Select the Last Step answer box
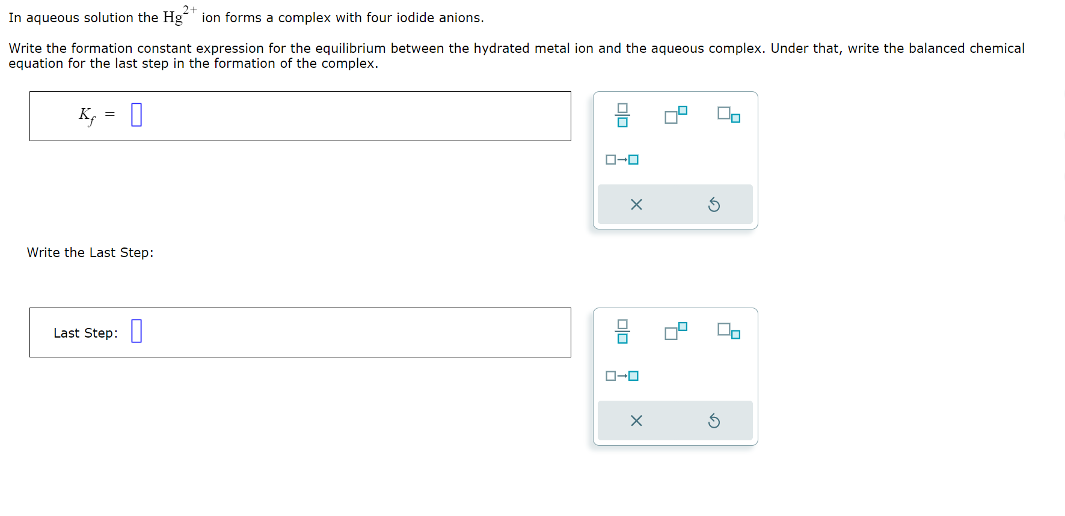 [x=301, y=332]
